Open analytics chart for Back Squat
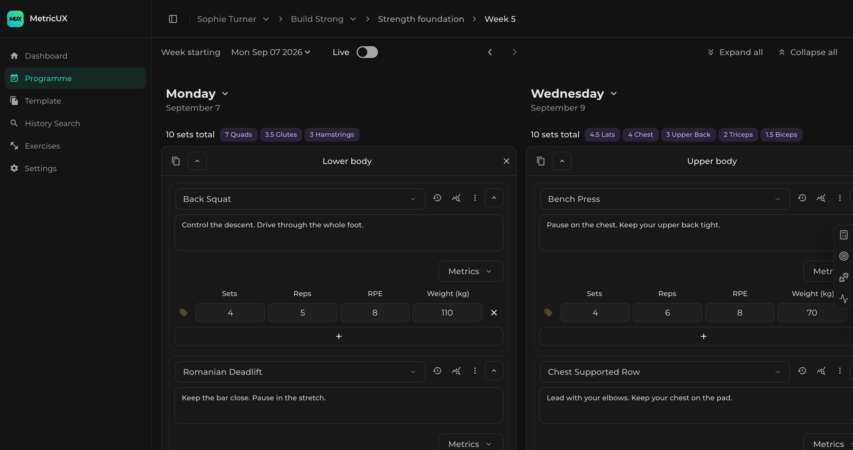 click(456, 198)
